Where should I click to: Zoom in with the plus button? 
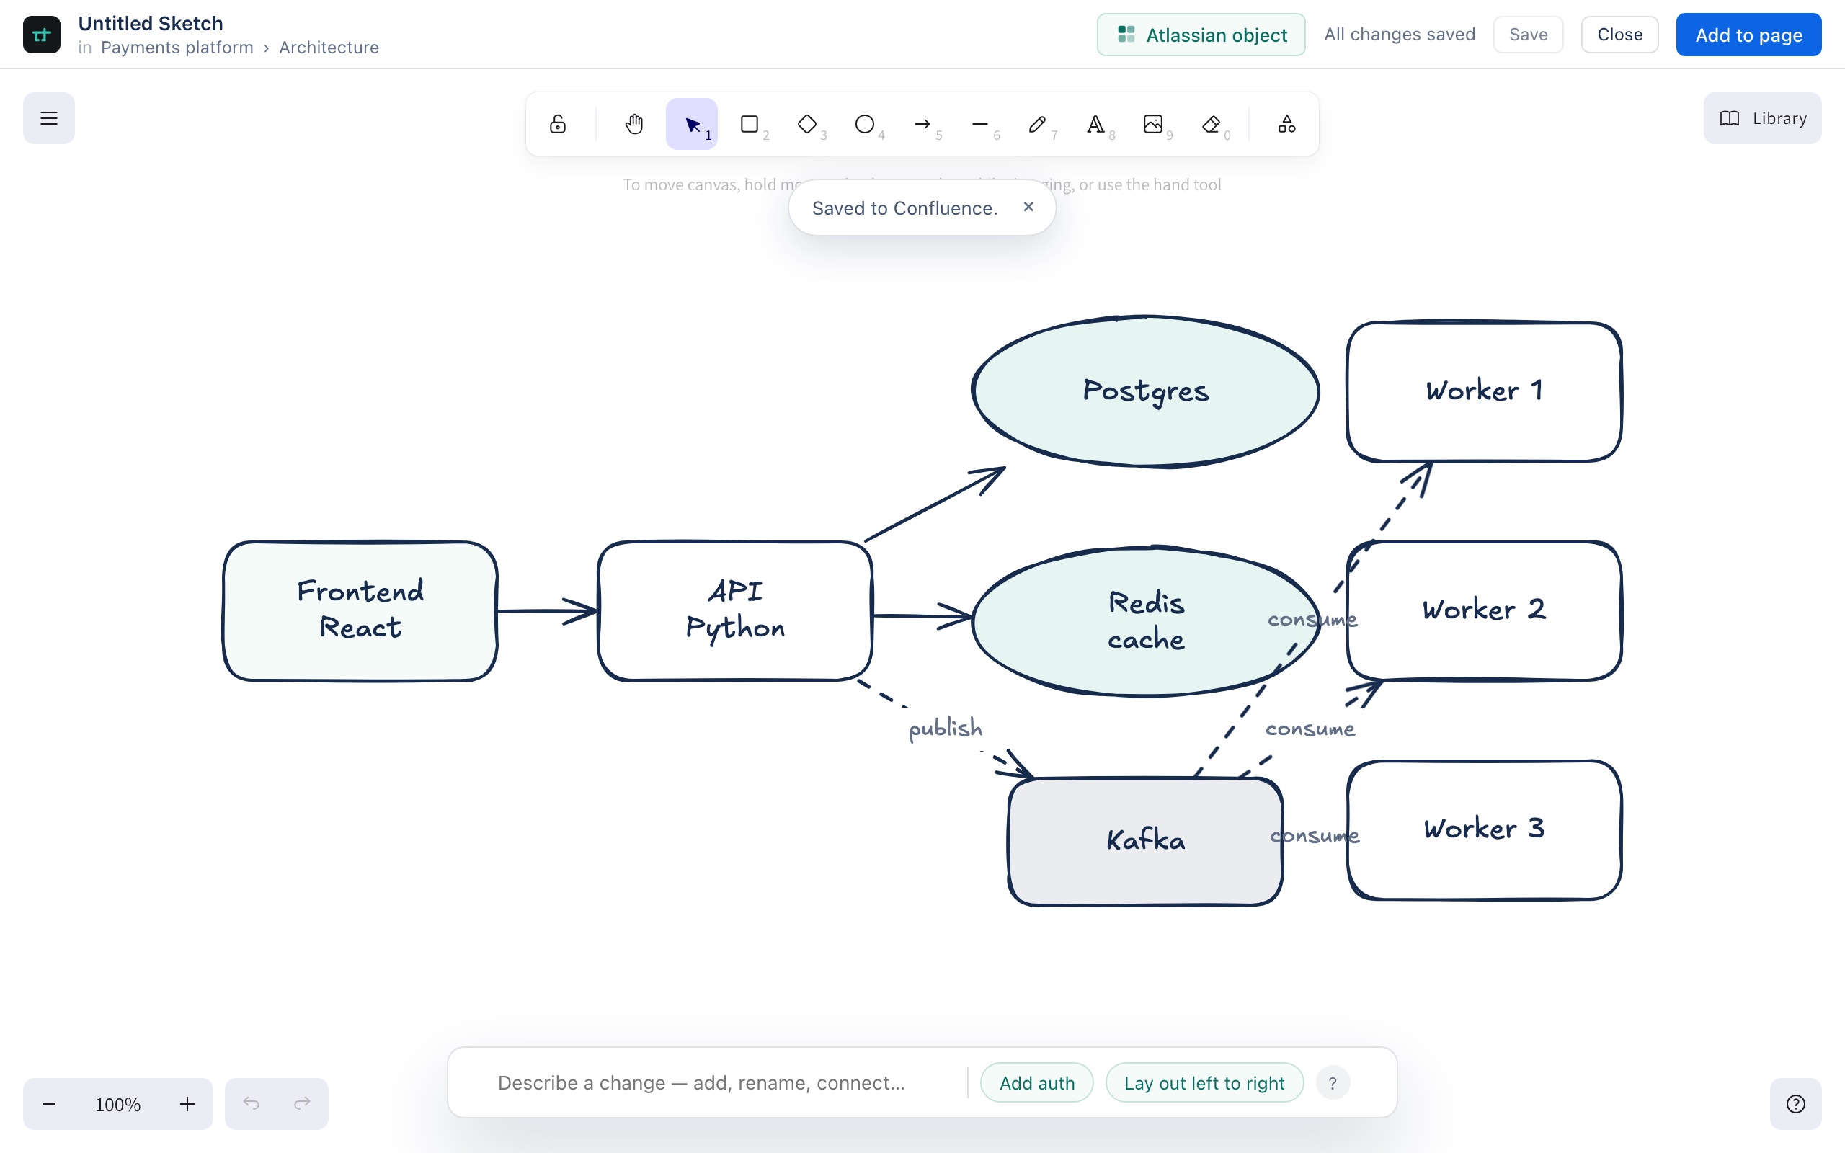187,1103
